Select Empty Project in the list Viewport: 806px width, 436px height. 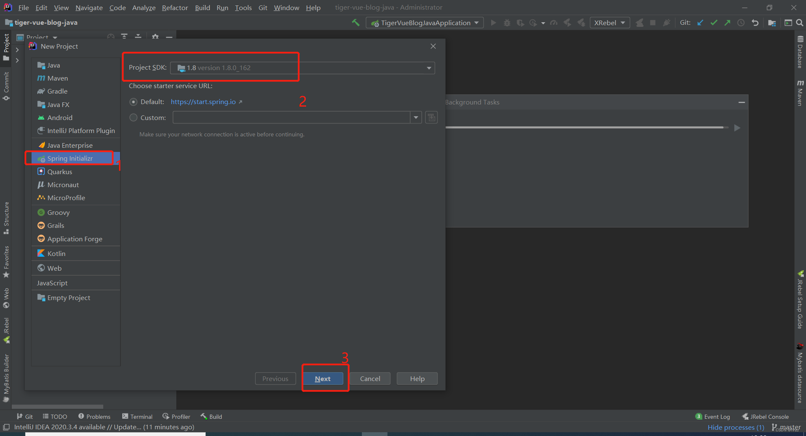76,298
